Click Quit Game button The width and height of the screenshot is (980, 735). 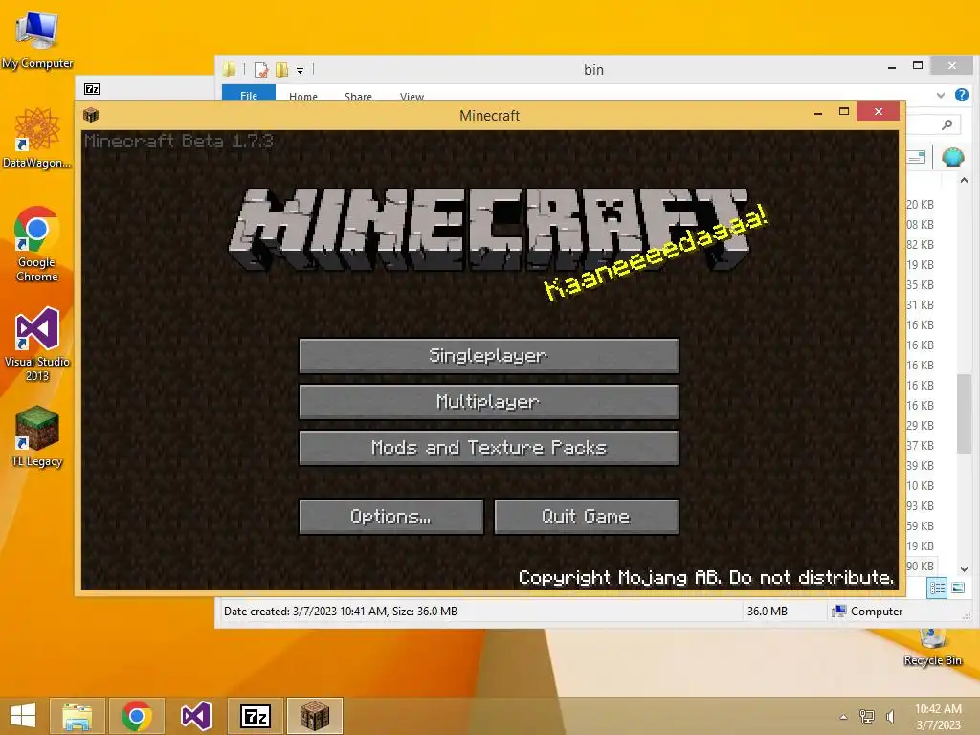pos(587,516)
